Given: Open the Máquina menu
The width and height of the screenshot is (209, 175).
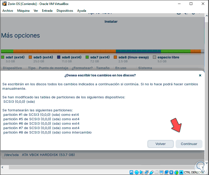Looking at the screenshot, I should 23,11.
